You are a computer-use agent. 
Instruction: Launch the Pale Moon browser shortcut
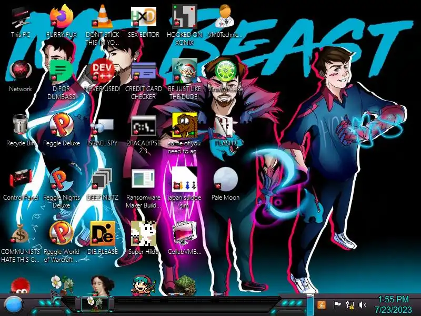[x=225, y=179]
